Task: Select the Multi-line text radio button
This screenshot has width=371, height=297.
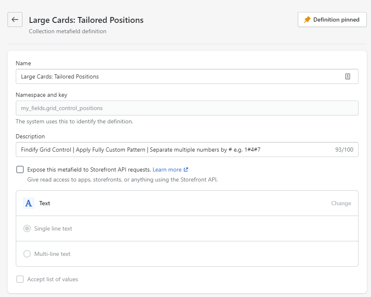Action: point(27,254)
